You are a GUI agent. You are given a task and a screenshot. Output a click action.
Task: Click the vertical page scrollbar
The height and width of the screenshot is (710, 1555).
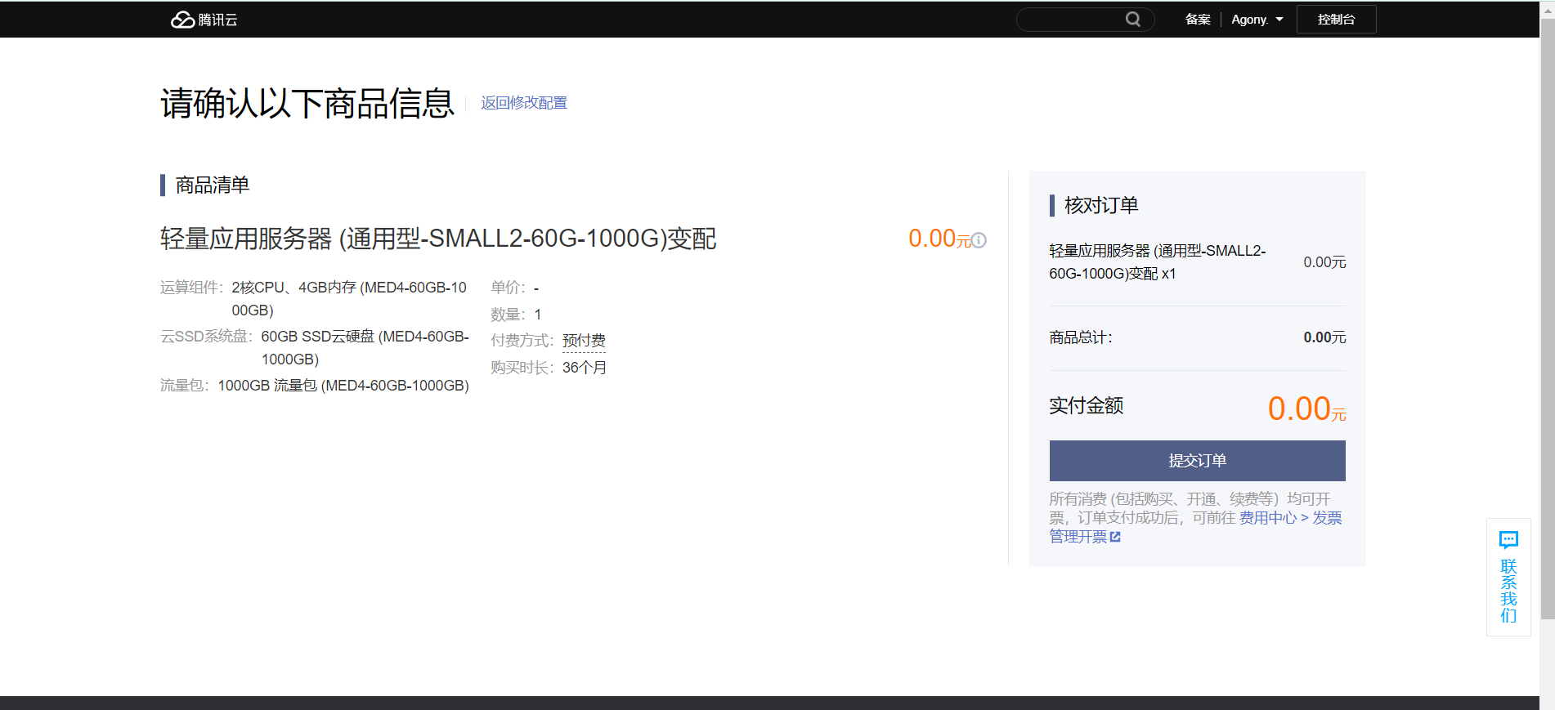[1547, 327]
